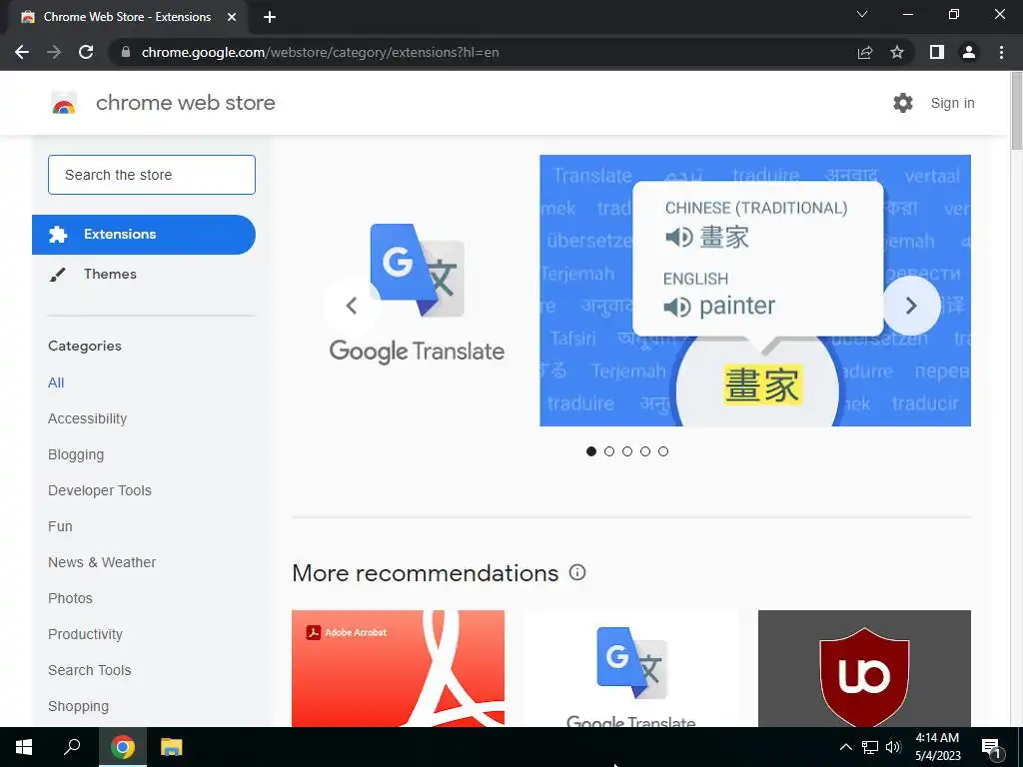Click the Sign in link
Viewport: 1023px width, 767px height.
tap(952, 103)
